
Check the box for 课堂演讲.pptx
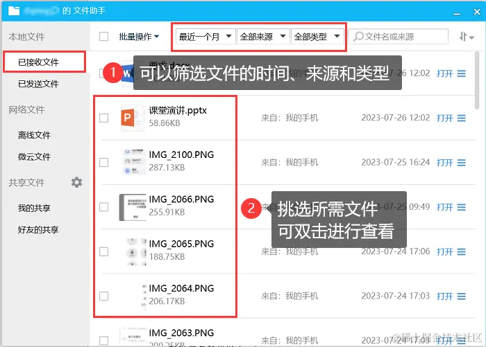pyautogui.click(x=104, y=118)
